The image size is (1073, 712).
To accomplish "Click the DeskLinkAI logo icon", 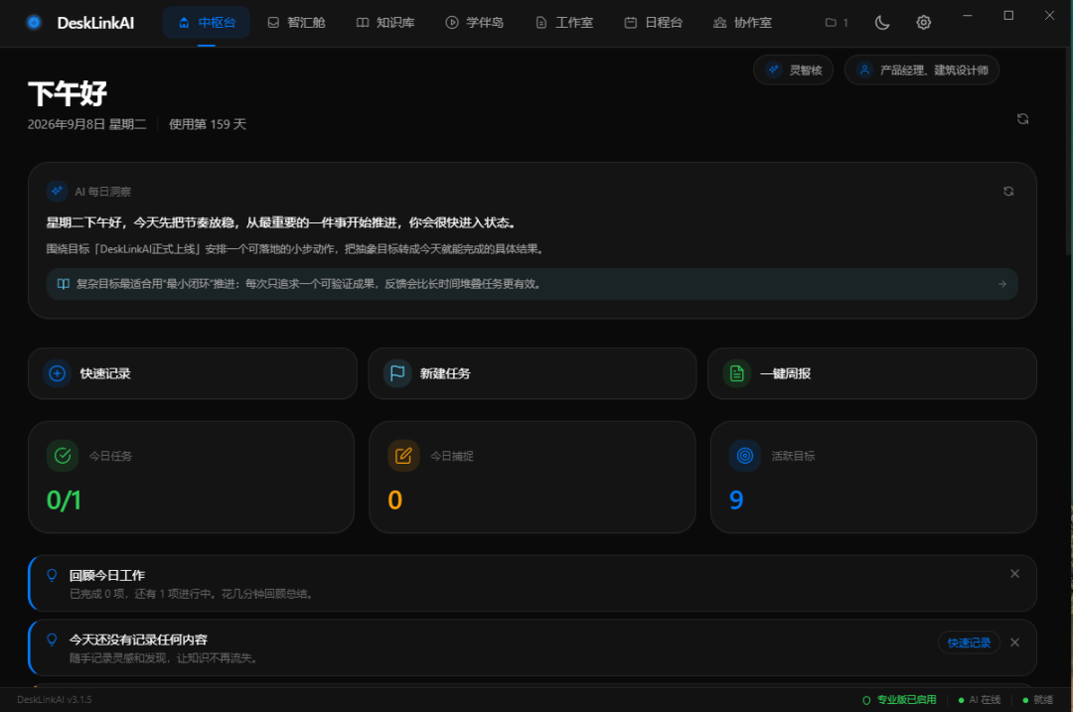I will point(34,23).
